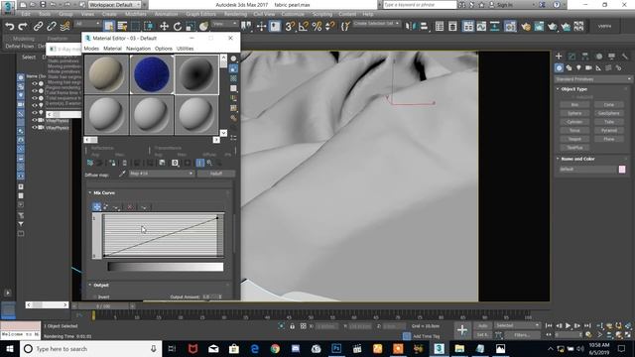
Task: Click the Pyramid object button
Action: coord(609,130)
